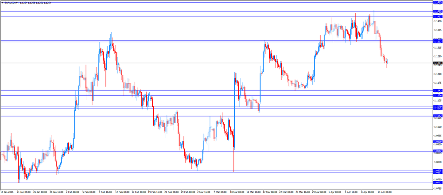
Task: Click the 1 Apr 00:00 time label
Action: coord(335,192)
